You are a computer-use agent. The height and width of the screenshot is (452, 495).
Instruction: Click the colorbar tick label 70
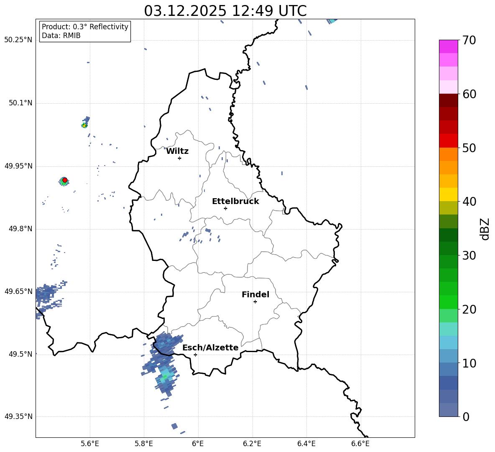click(469, 40)
